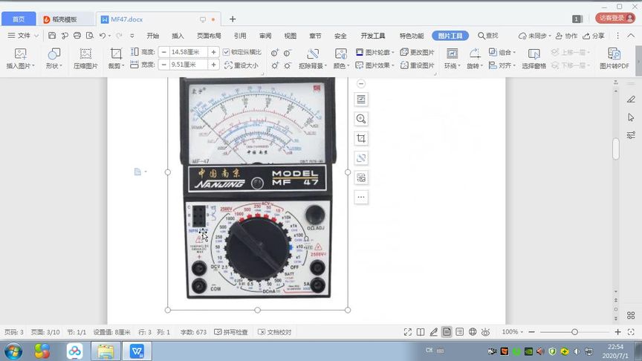Click the Insert Picture (插入图片) icon
This screenshot has height=361, width=642.
[x=21, y=53]
